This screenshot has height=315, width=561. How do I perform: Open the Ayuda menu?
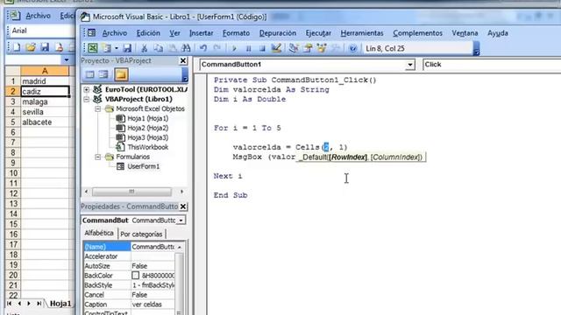pos(498,33)
